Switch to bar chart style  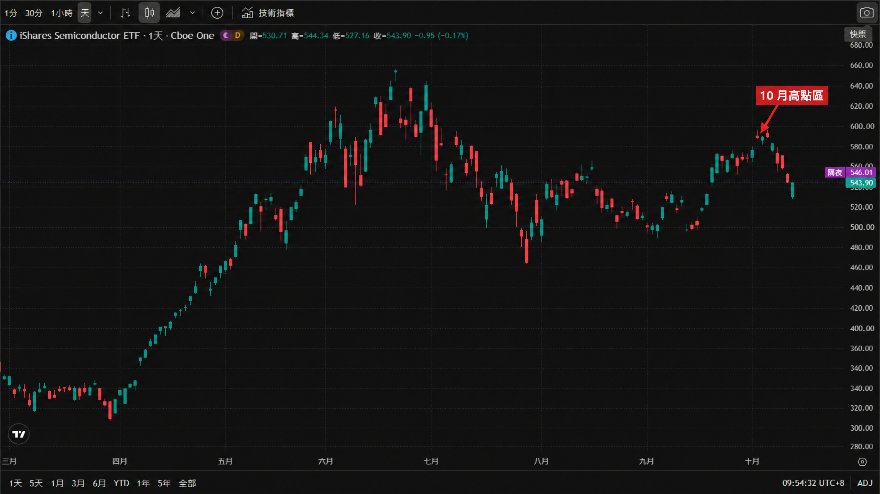125,13
